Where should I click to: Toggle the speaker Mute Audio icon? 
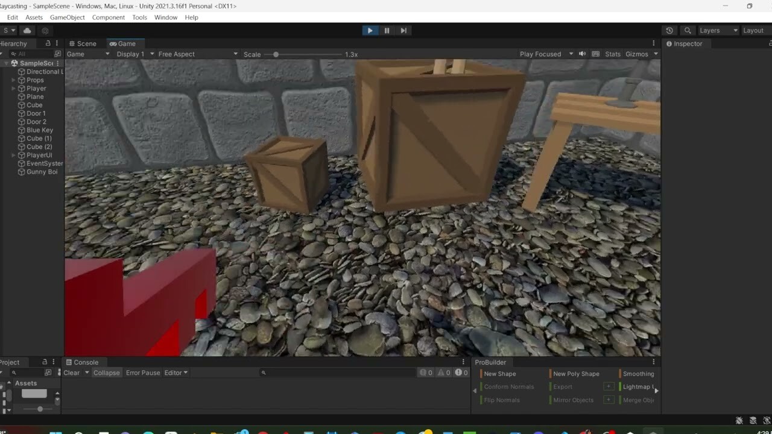[581, 54]
